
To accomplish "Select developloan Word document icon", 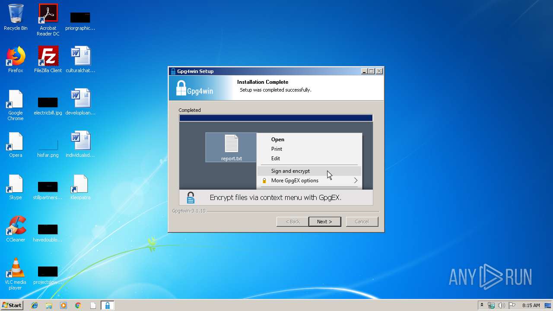I will click(80, 102).
